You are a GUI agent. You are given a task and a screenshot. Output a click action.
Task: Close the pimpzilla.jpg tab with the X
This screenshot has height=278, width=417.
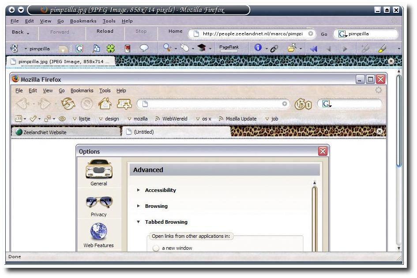391,61
